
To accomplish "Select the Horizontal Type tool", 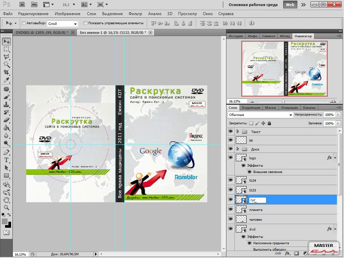I will pos(6,160).
